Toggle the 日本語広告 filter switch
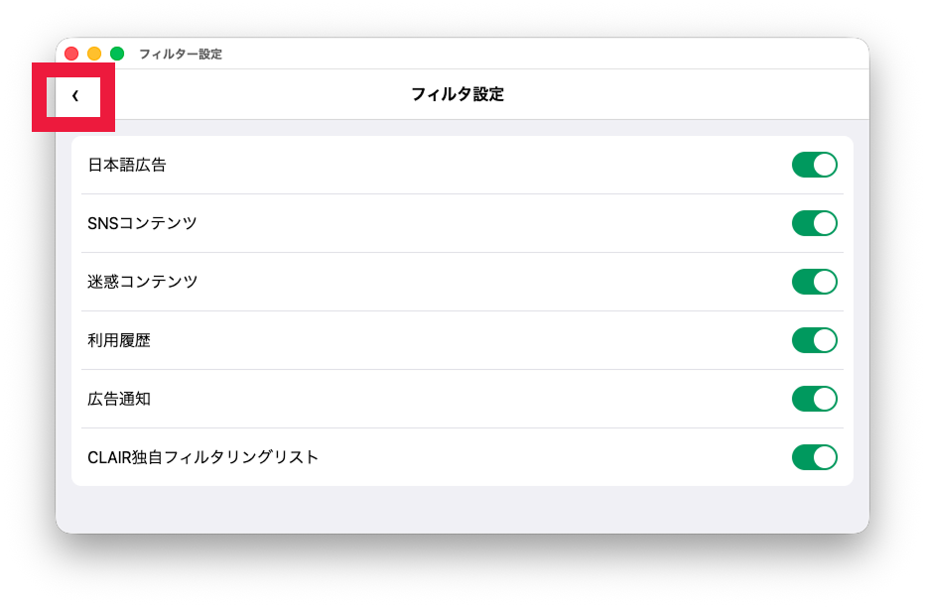This screenshot has width=925, height=607. [814, 165]
